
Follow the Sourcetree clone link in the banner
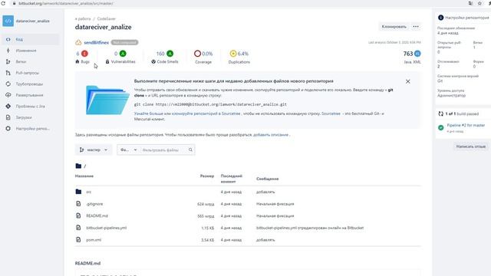tap(206, 113)
